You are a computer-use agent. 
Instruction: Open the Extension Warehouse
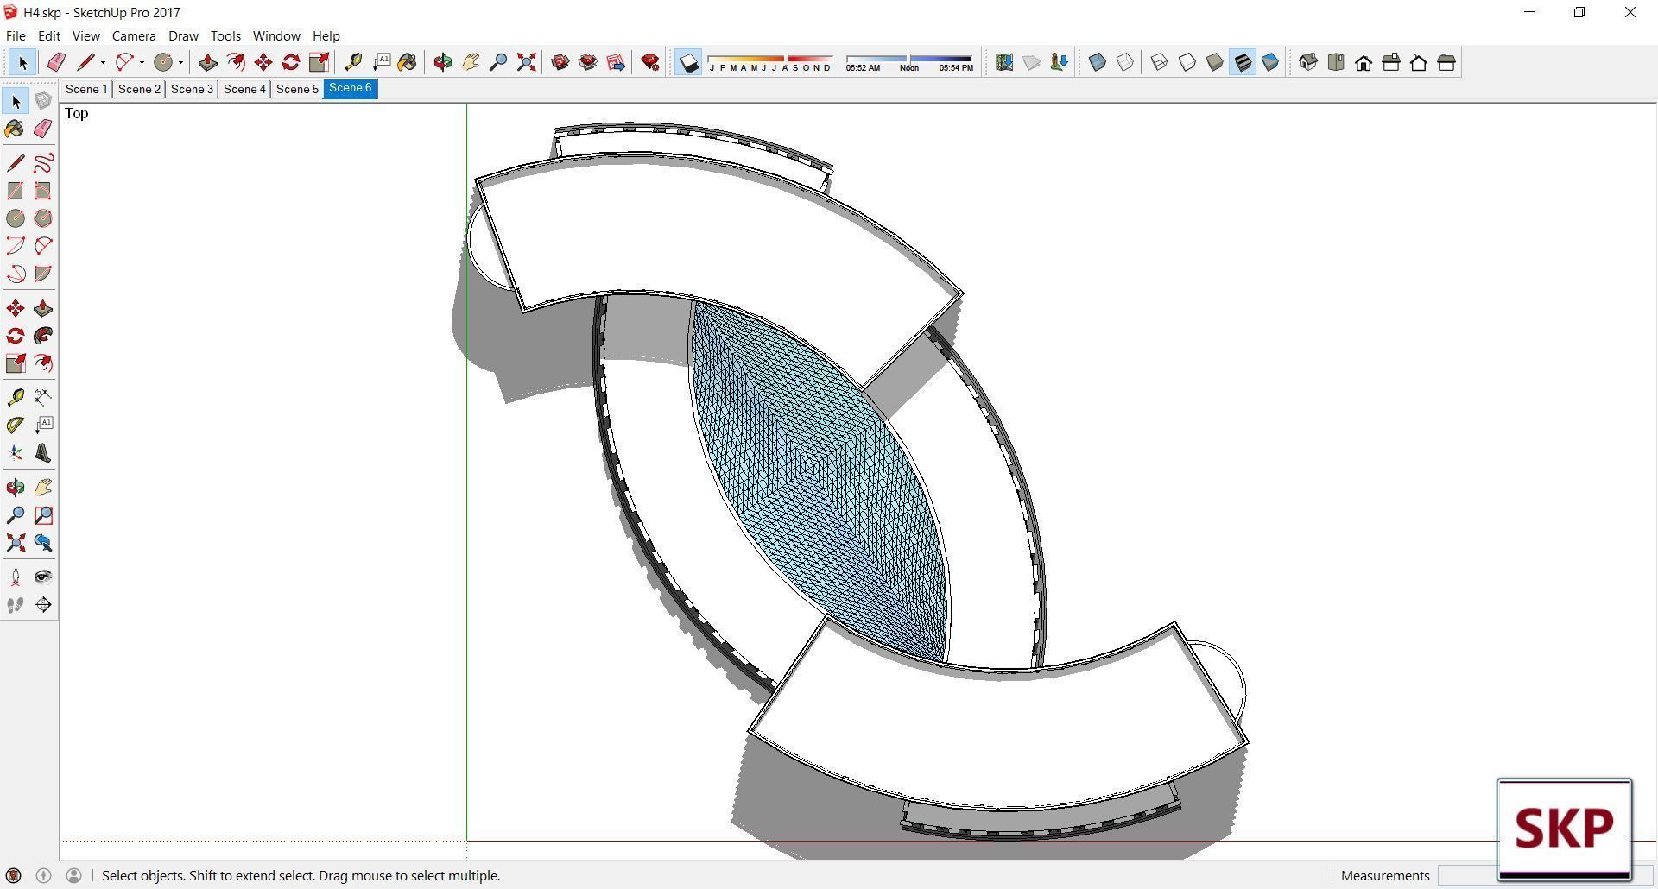[588, 62]
